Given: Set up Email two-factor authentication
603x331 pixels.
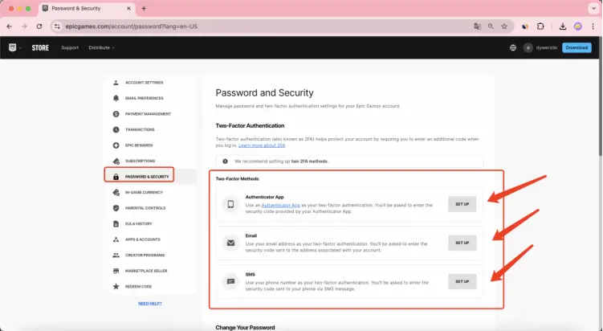Looking at the screenshot, I should (x=462, y=243).
